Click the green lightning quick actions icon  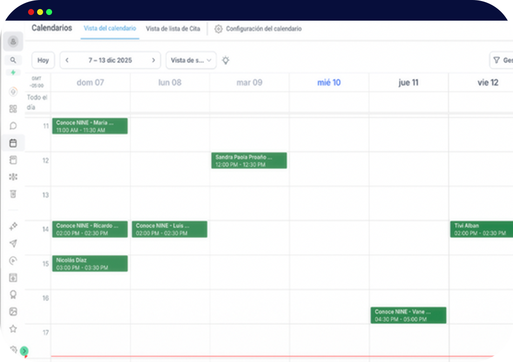13,72
